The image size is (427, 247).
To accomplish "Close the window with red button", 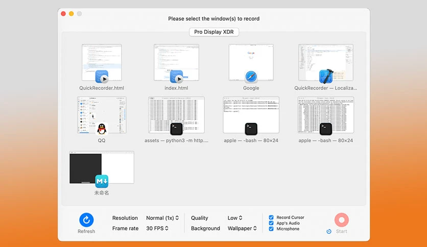I will point(63,14).
